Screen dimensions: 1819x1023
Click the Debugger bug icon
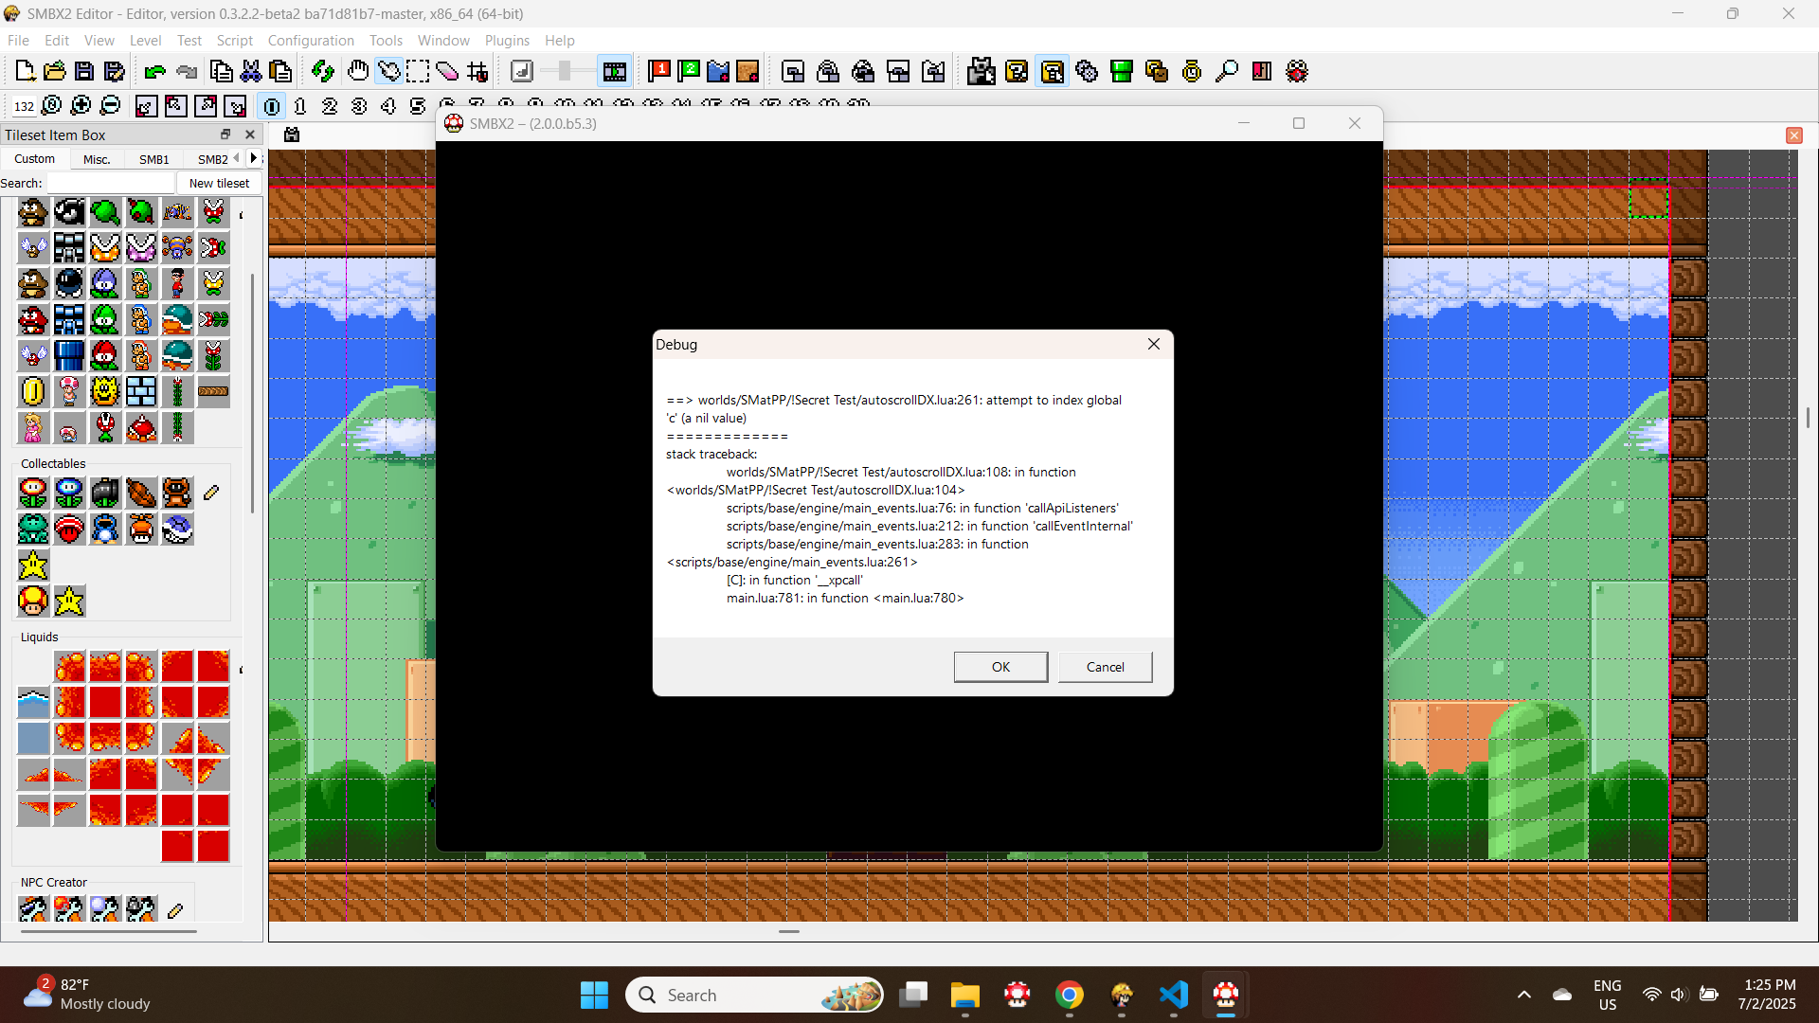[x=1297, y=71]
